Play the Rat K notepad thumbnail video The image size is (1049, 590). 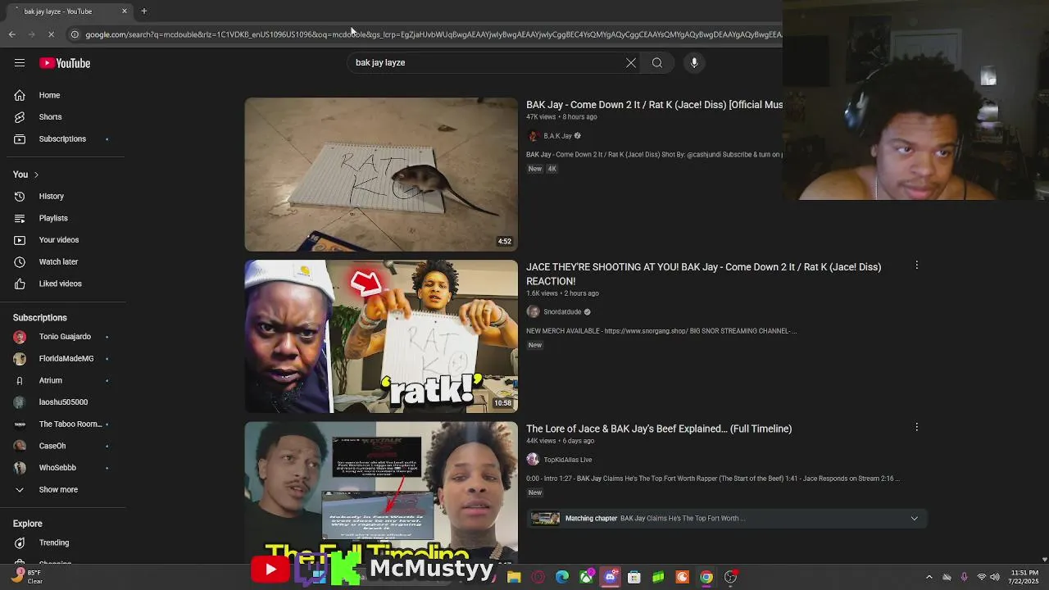click(381, 175)
